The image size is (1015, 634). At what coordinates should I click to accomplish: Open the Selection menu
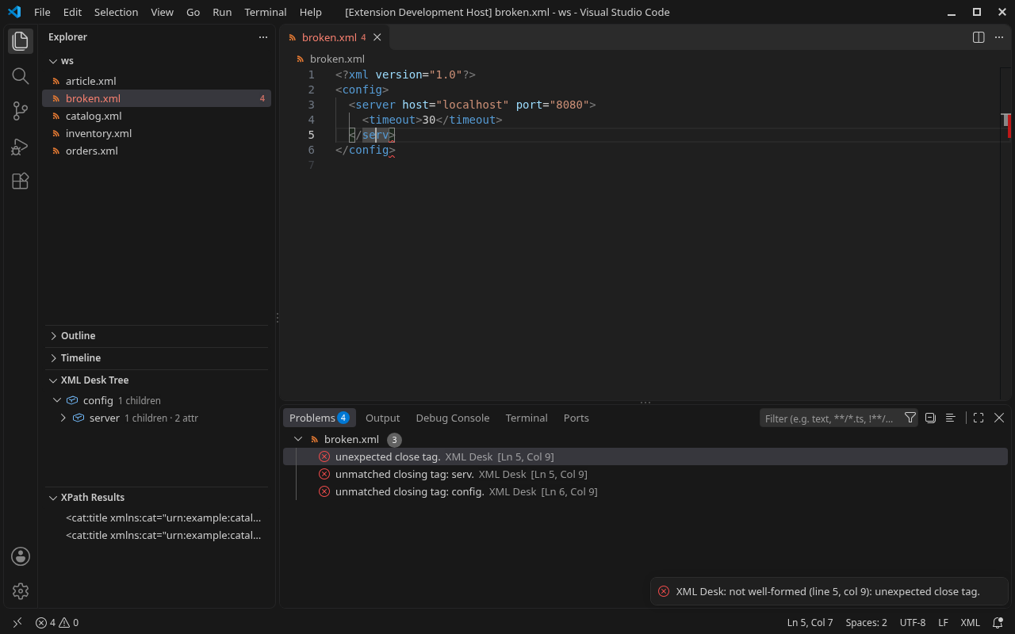116,12
